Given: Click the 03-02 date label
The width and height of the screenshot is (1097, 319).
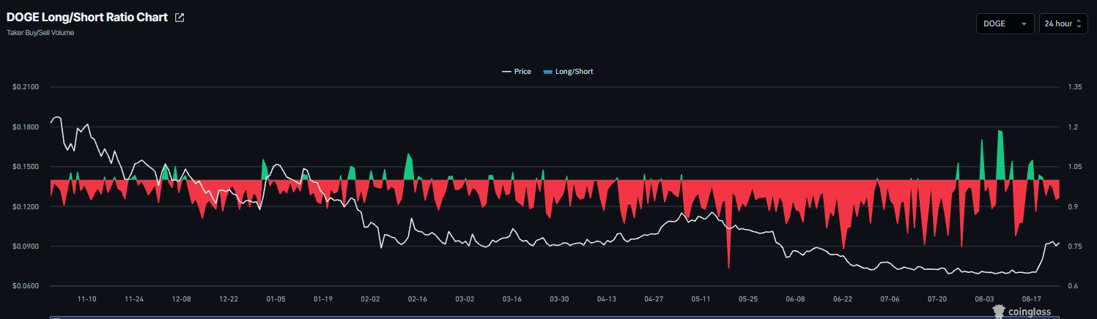Looking at the screenshot, I should (465, 299).
